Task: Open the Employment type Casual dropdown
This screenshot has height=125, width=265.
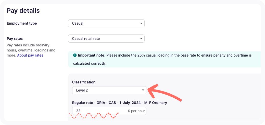Action: click(x=106, y=24)
